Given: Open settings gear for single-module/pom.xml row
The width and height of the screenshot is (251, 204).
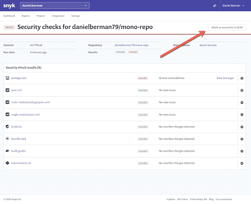Looking at the screenshot, I should pos(242,115).
